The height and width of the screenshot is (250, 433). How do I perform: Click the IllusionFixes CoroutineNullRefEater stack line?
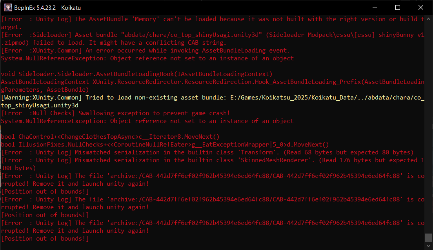coord(165,145)
